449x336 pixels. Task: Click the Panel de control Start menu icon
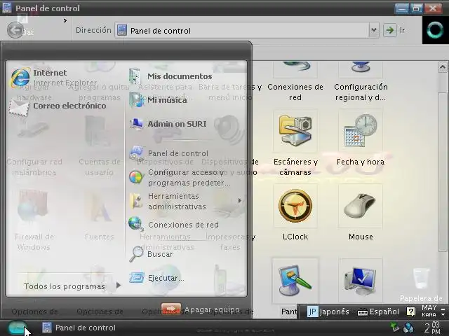pyautogui.click(x=137, y=153)
